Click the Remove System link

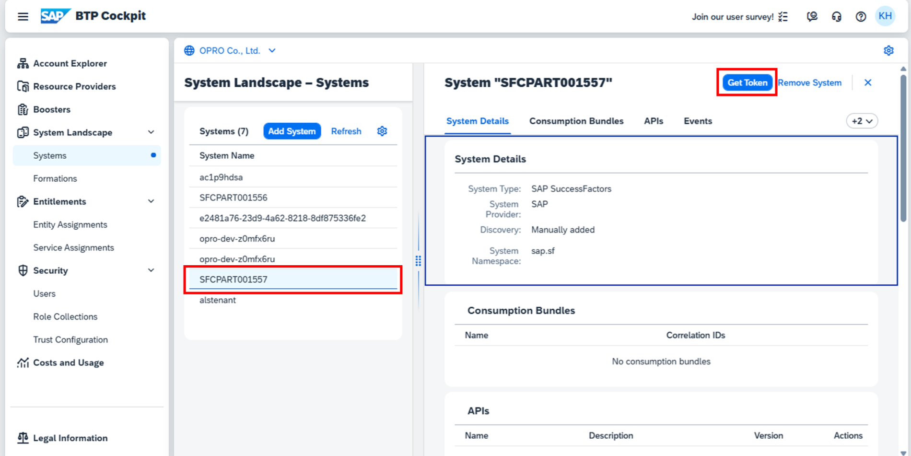[x=809, y=83]
